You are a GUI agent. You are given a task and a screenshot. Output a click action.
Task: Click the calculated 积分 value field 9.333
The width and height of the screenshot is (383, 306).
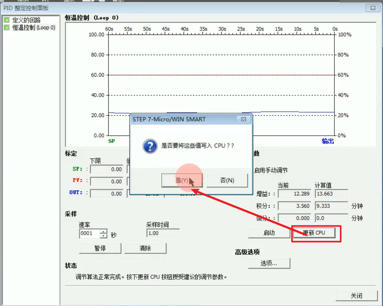(331, 206)
